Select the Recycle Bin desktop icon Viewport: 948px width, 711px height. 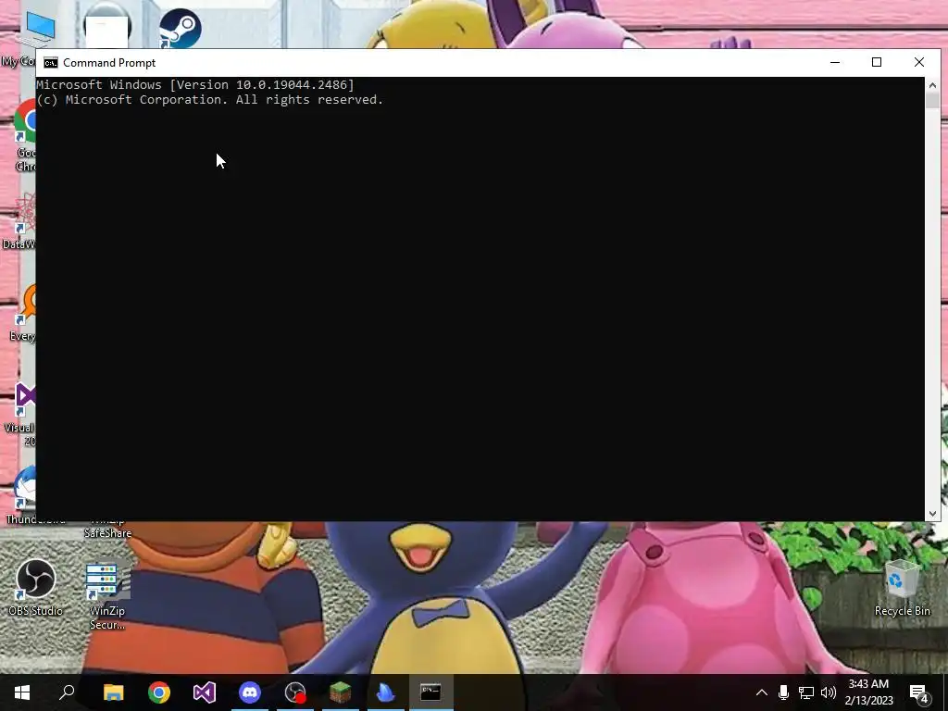click(902, 587)
